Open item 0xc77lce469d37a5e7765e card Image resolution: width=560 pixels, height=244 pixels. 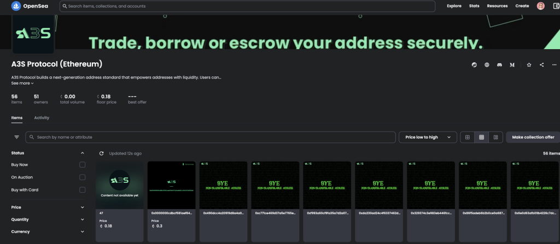(275, 201)
